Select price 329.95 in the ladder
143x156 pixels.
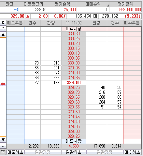pos(74,68)
